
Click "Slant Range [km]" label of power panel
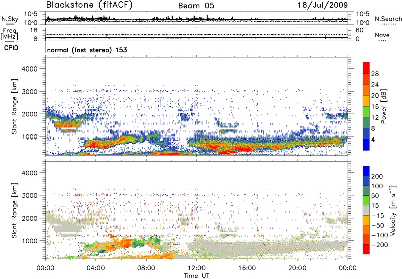14,106
